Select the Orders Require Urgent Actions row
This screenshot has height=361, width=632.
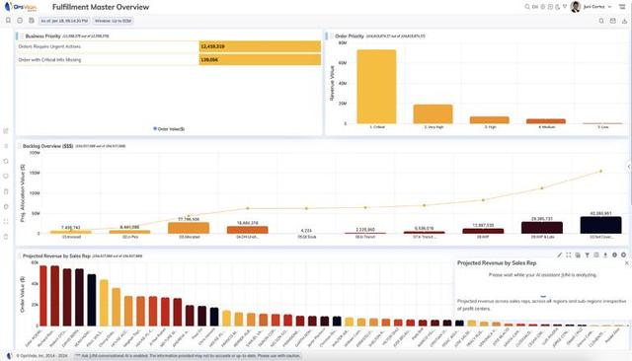[169, 46]
